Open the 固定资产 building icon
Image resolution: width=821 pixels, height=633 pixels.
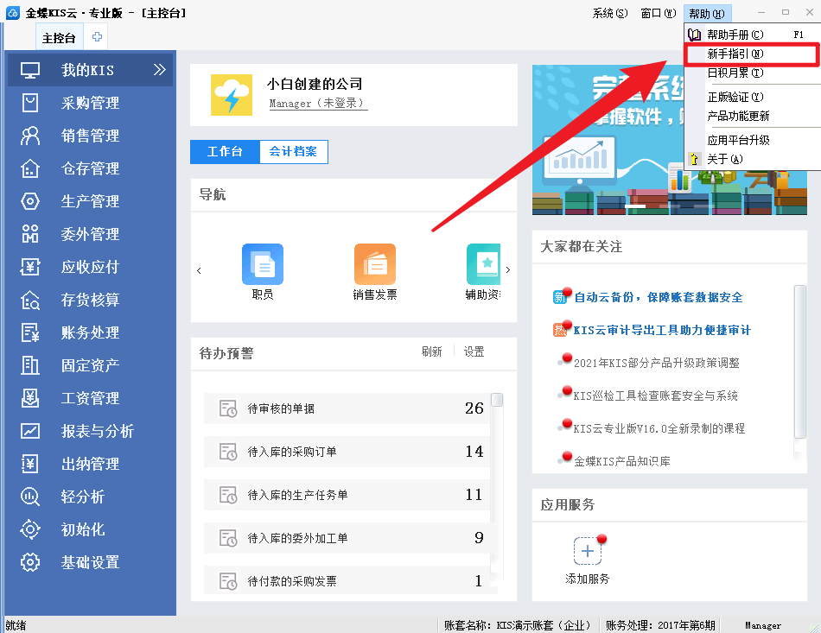pyautogui.click(x=30, y=365)
